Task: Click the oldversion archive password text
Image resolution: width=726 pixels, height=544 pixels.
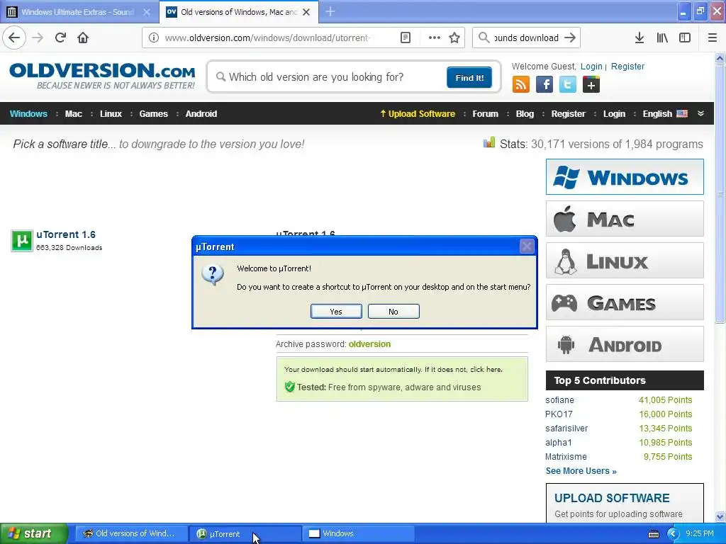Action: [369, 344]
